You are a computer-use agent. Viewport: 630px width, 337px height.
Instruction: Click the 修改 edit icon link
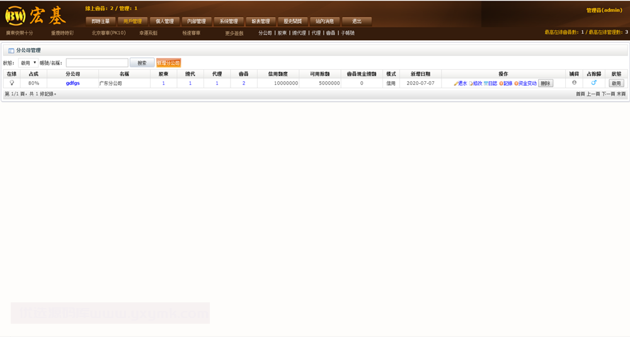(x=476, y=83)
